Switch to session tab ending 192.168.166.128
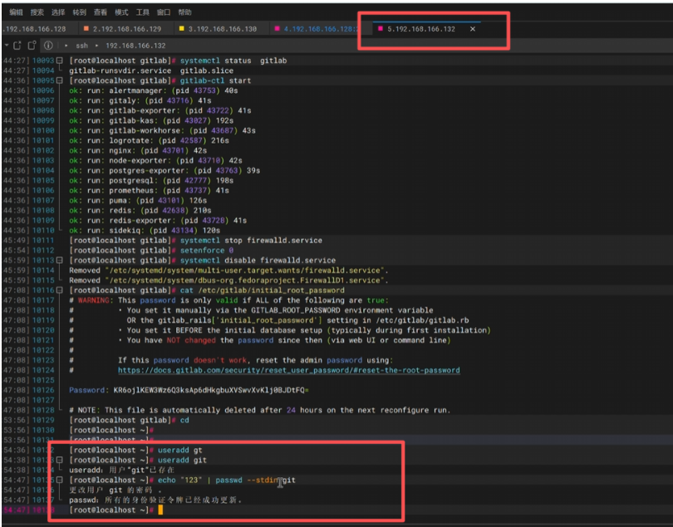This screenshot has width=673, height=527. (35, 29)
